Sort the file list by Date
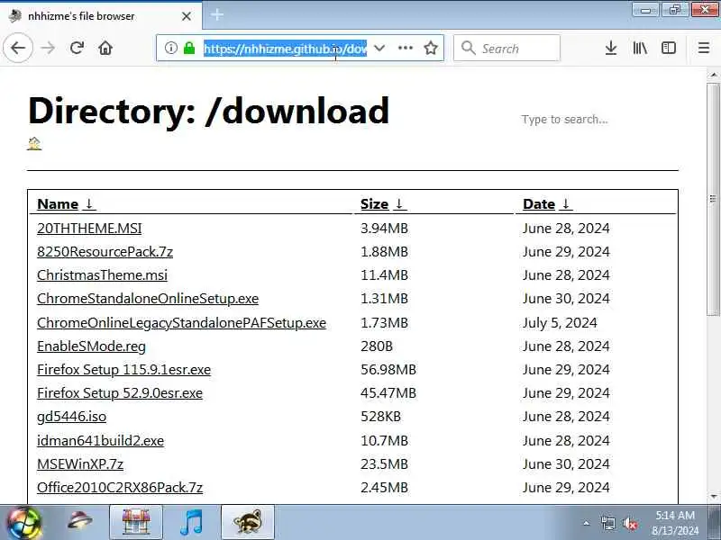This screenshot has height=540, width=721. 547,204
